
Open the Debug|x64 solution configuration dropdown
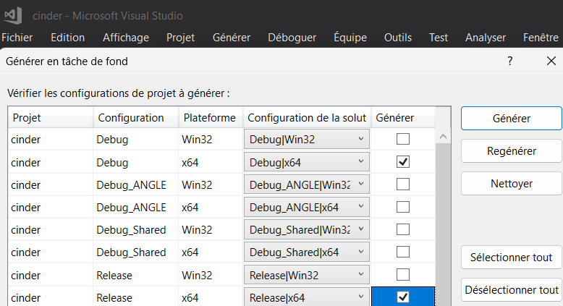307,162
